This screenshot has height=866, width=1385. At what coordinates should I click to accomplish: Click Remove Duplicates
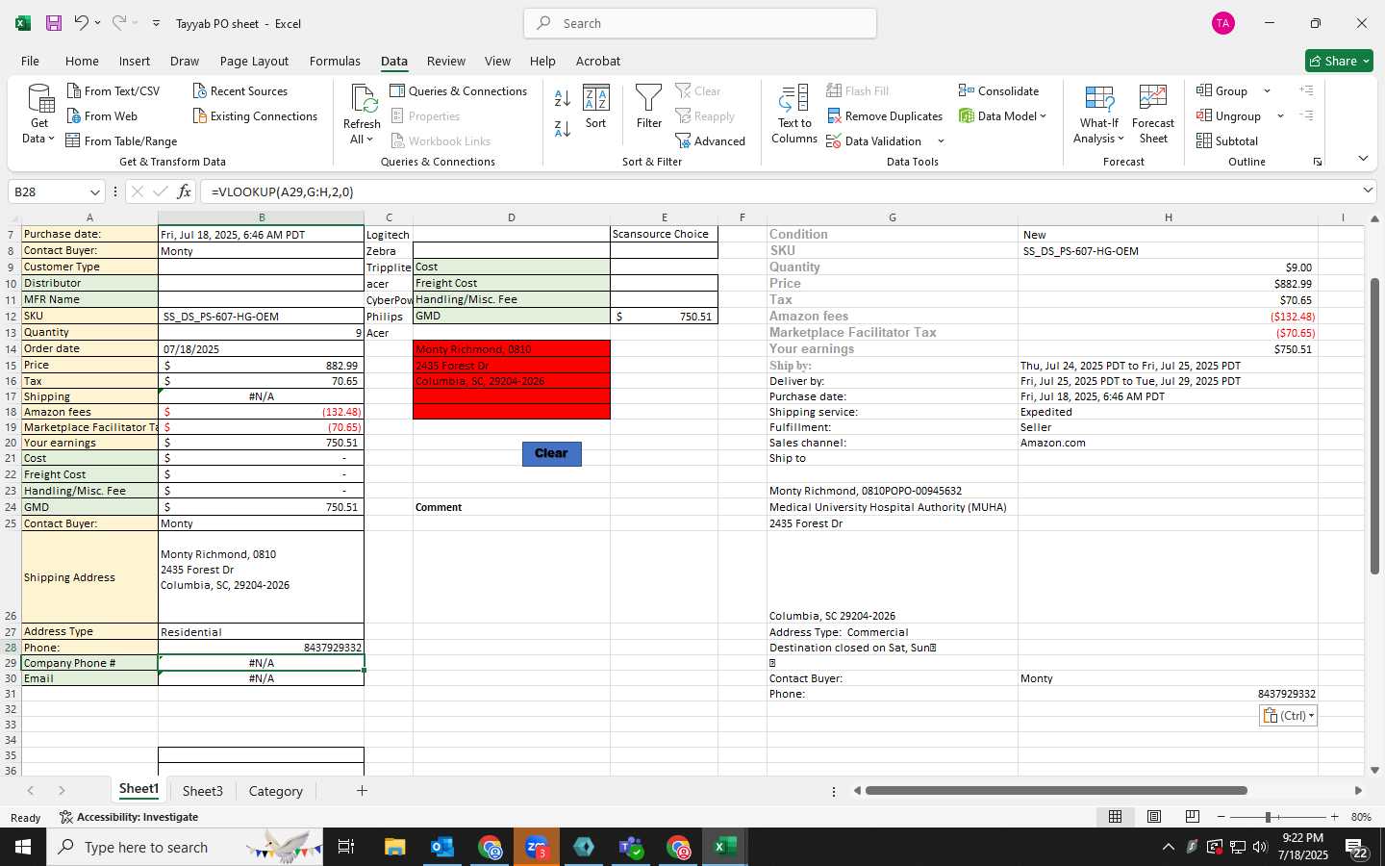coord(885,115)
